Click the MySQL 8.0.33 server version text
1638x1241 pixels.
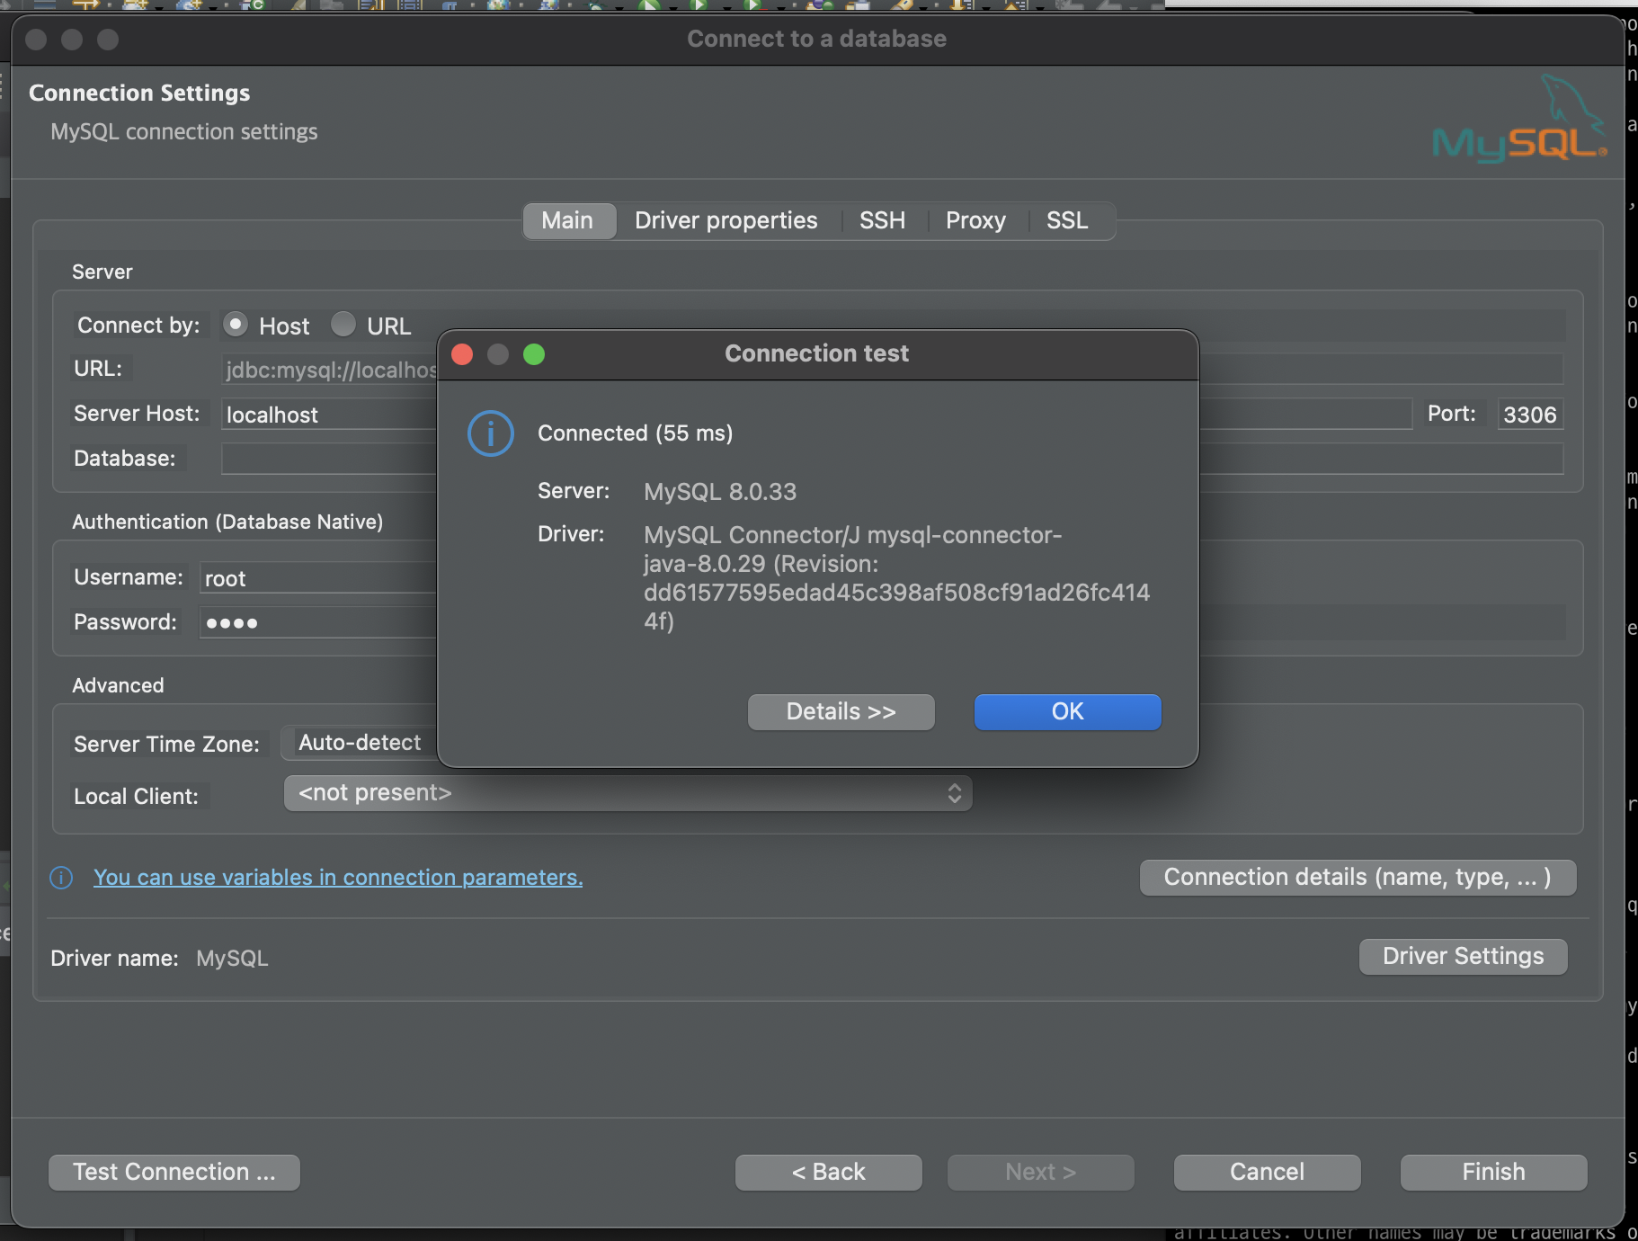pyautogui.click(x=720, y=492)
